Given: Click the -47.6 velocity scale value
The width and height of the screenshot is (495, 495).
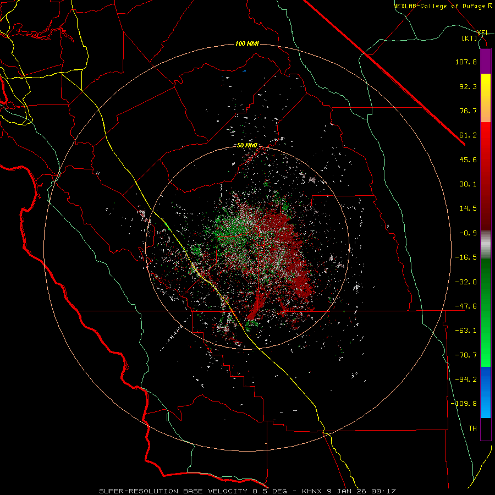Looking at the screenshot, I should pos(466,306).
